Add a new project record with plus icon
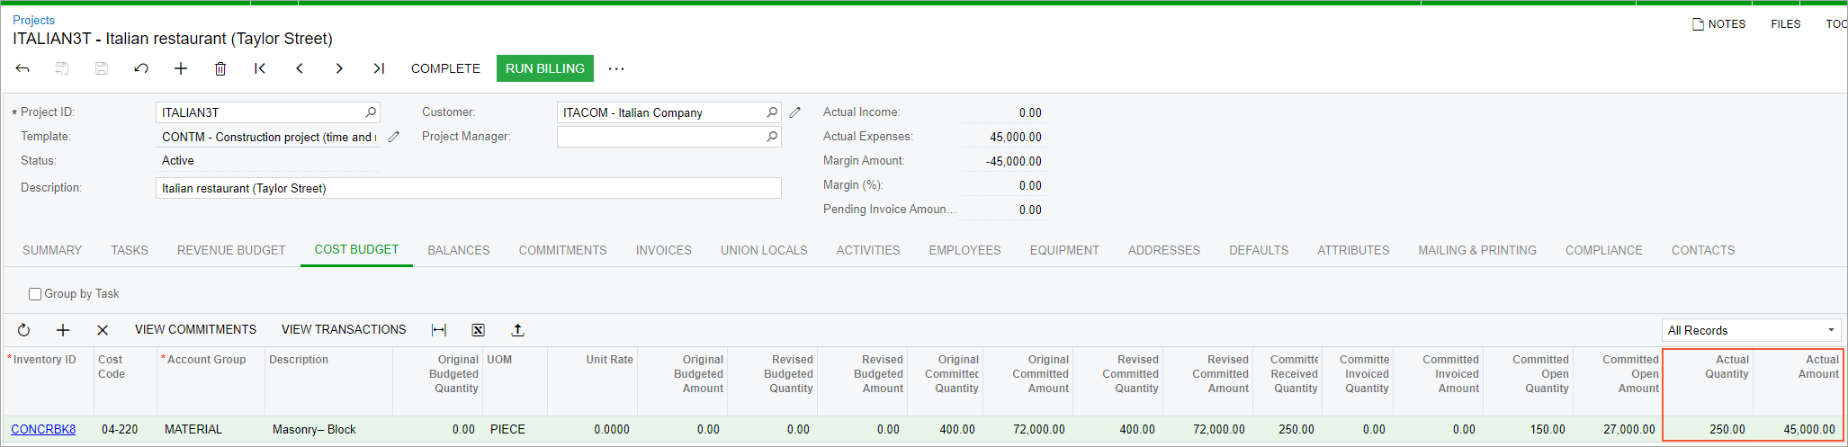Viewport: 1848px width, 447px height. pyautogui.click(x=181, y=68)
